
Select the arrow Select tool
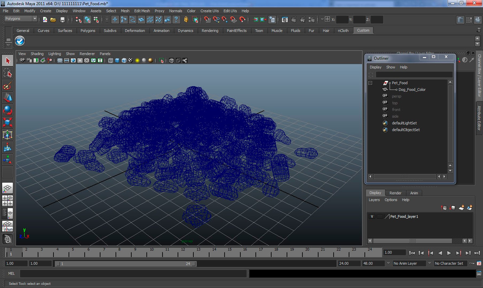7,61
